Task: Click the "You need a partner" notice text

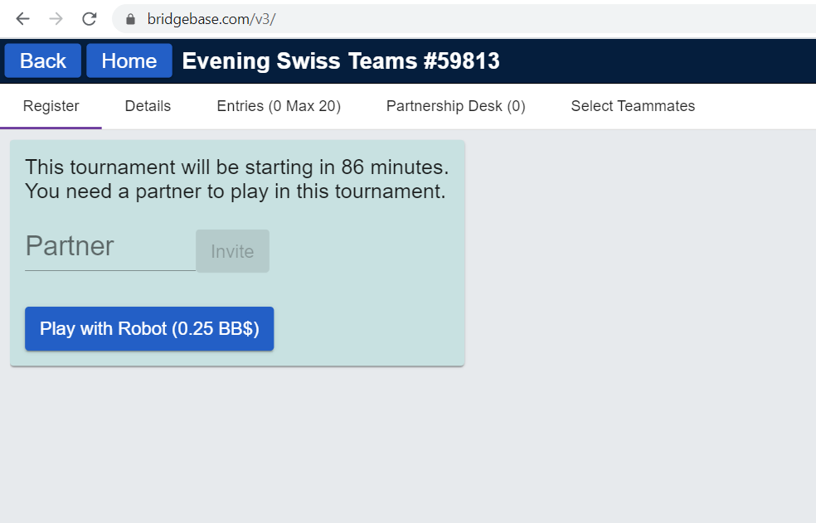Action: point(236,191)
